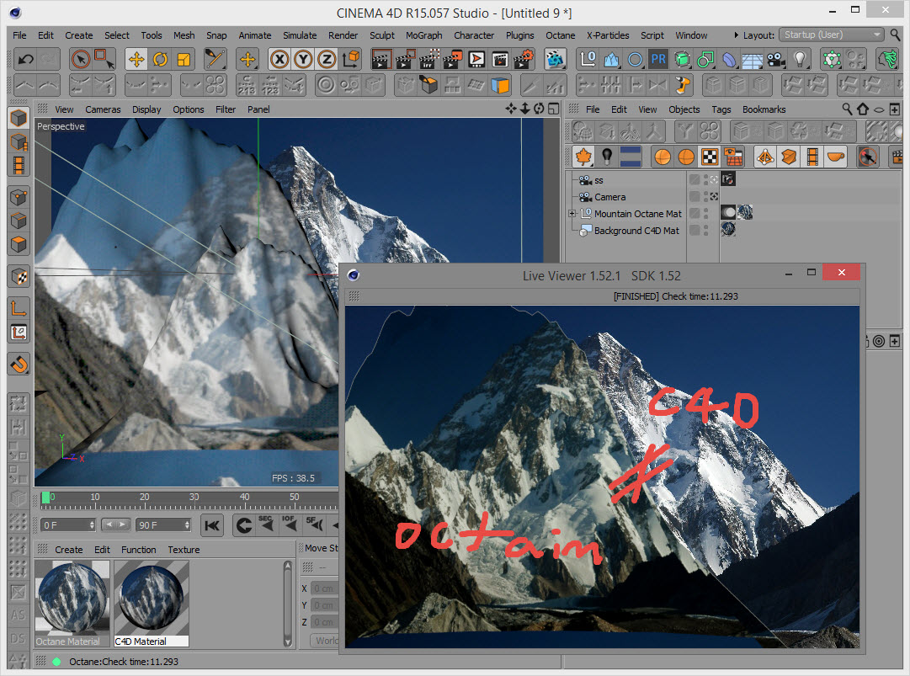Click the 90 F end frame field
Image resolution: width=910 pixels, height=676 pixels.
tap(163, 525)
